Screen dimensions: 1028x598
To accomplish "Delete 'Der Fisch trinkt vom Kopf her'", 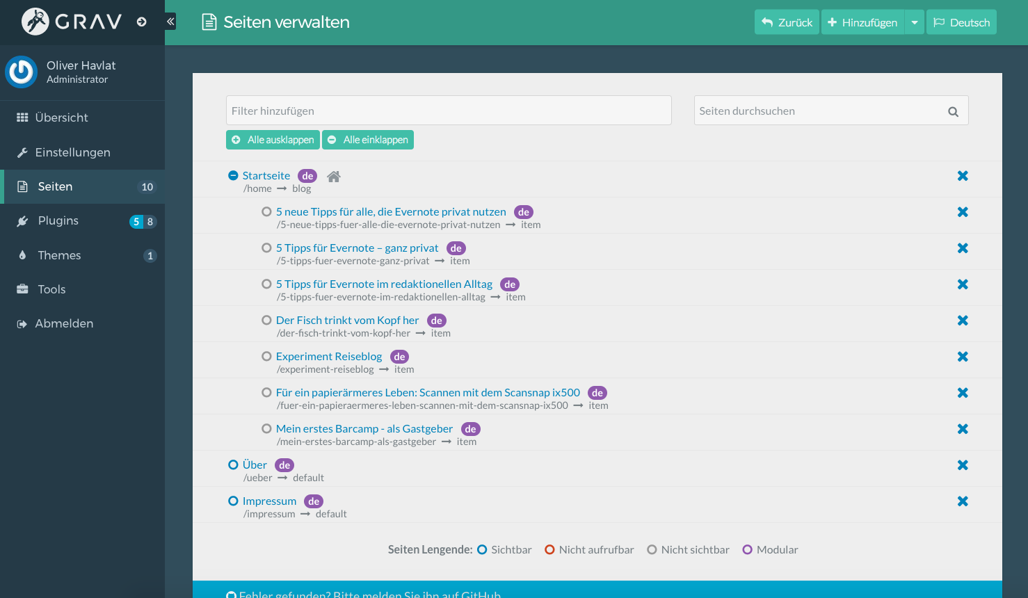I will (x=963, y=321).
